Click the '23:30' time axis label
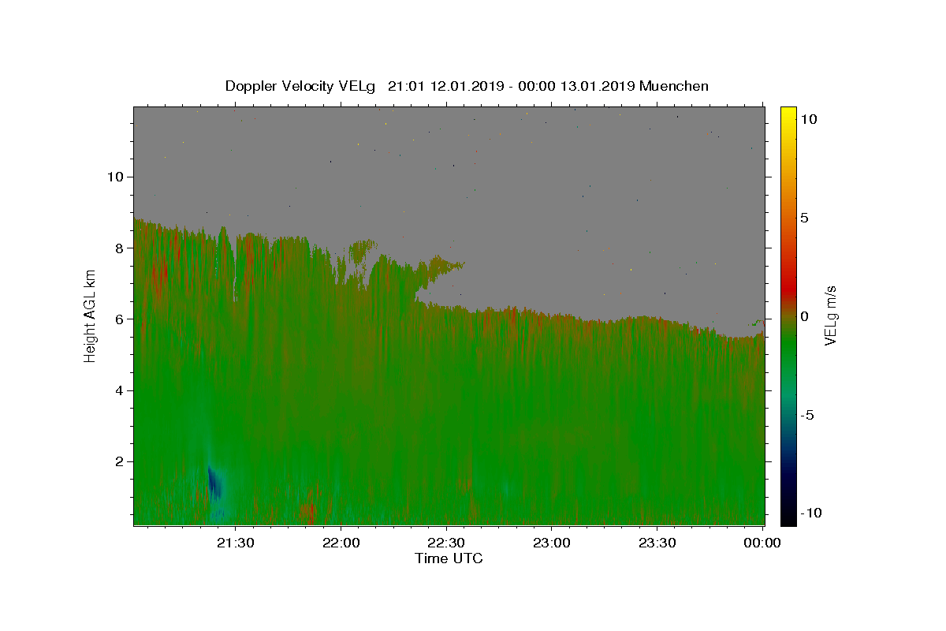Viewport: 946px width, 631px height. [x=657, y=543]
